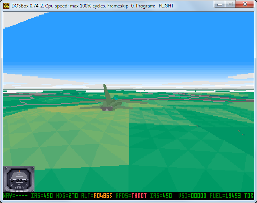The height and width of the screenshot is (203, 257).
Task: Click the DOSBox icon in the title bar
Action: (x=6, y=6)
